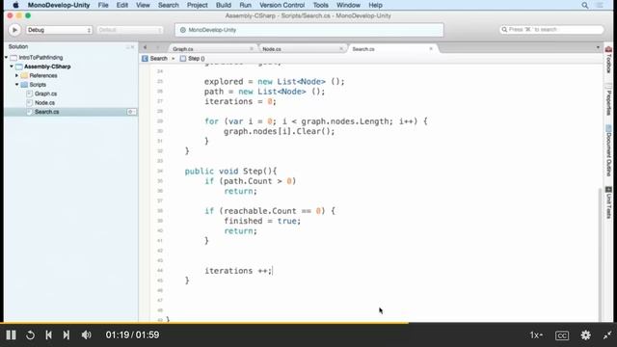Click the Run play button in toolbar
The height and width of the screenshot is (347, 617).
tap(14, 30)
